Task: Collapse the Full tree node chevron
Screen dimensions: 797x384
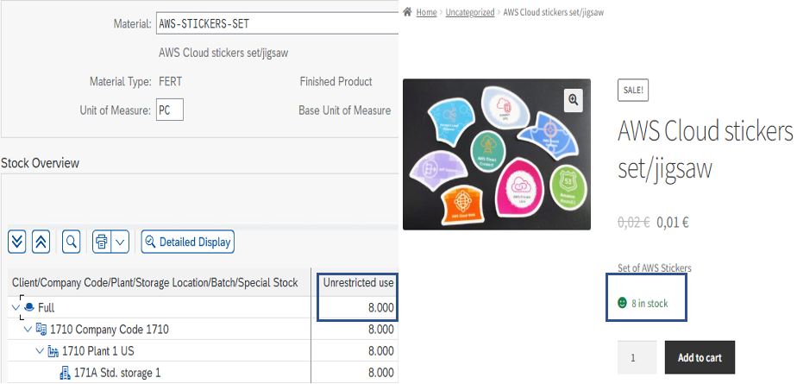Action: pyautogui.click(x=16, y=307)
